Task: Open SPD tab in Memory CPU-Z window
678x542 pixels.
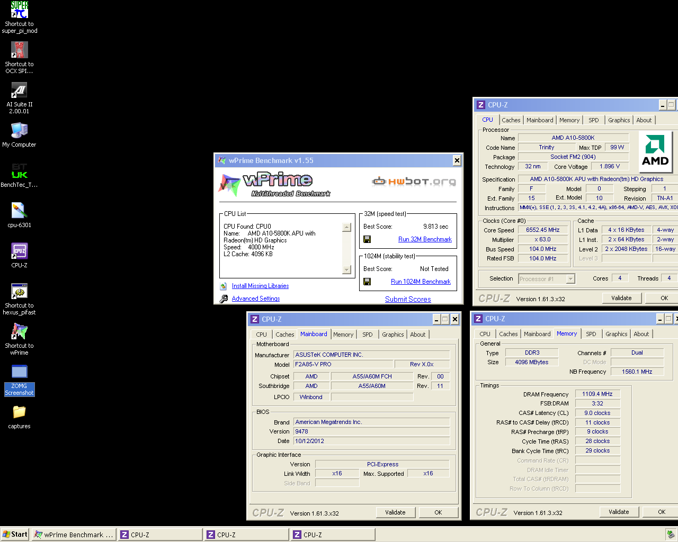Action: pos(591,334)
